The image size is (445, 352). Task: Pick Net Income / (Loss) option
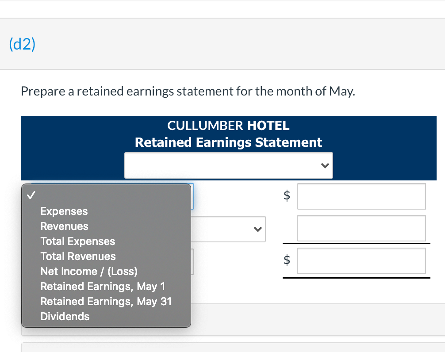point(88,271)
